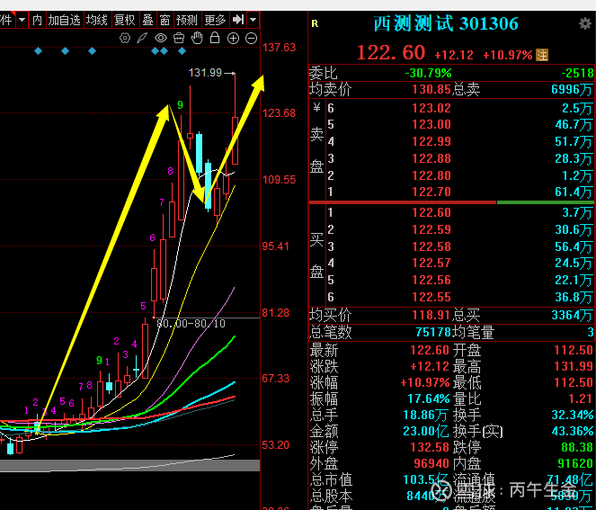Click the 窗 window button
Viewport: 596px width, 510px height.
[165, 20]
